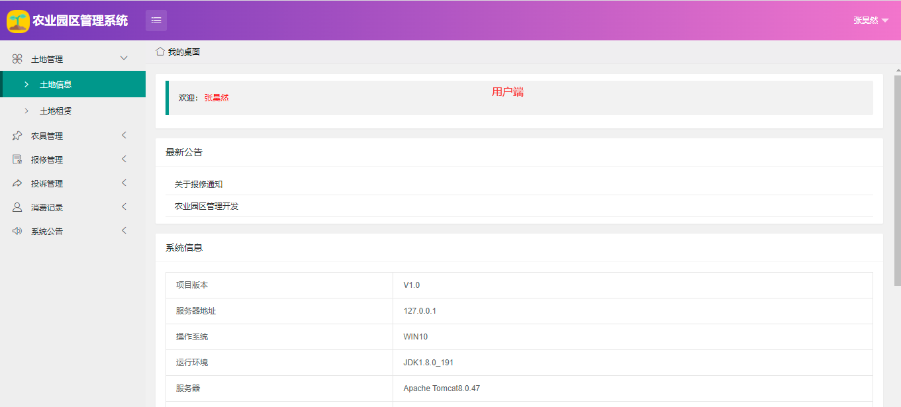Click the 127.0.0.1 value

click(420, 311)
